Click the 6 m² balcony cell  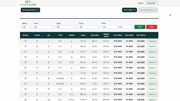click(95, 57)
